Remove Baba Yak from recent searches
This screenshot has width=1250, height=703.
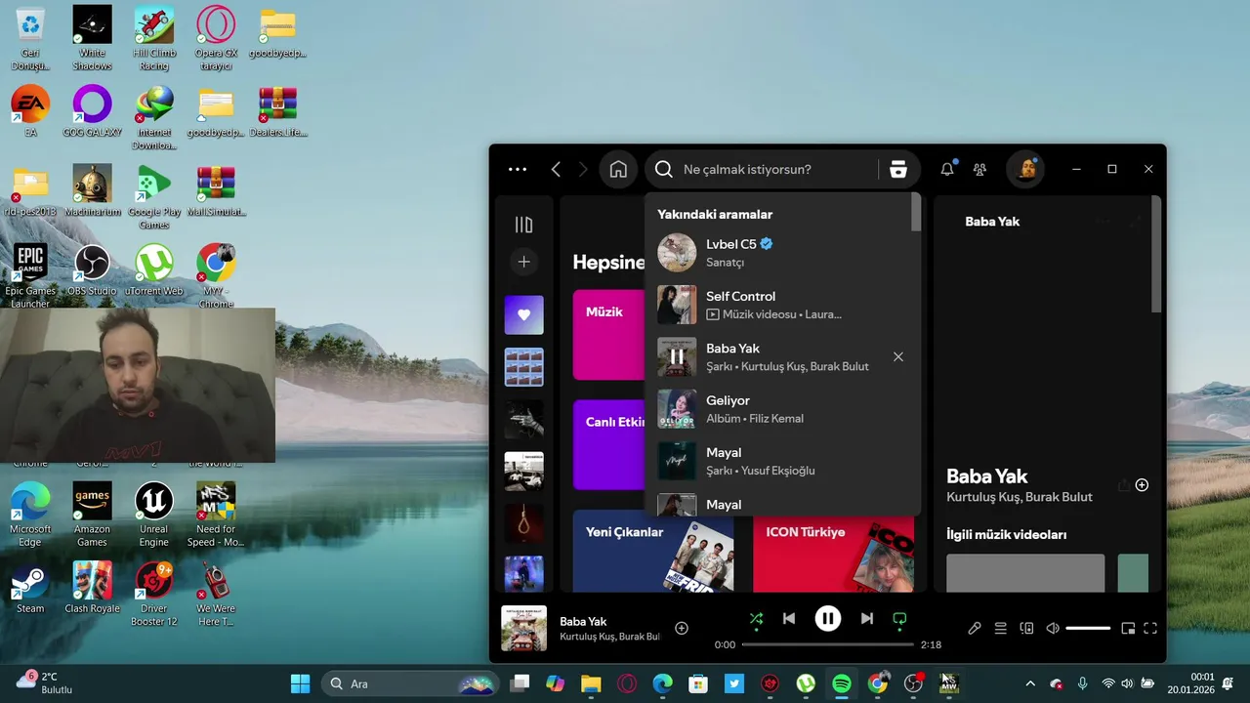click(x=898, y=356)
